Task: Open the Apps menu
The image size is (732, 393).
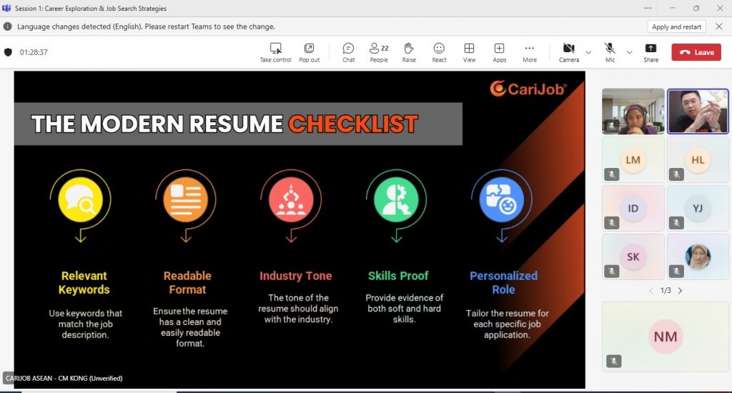Action: [499, 52]
